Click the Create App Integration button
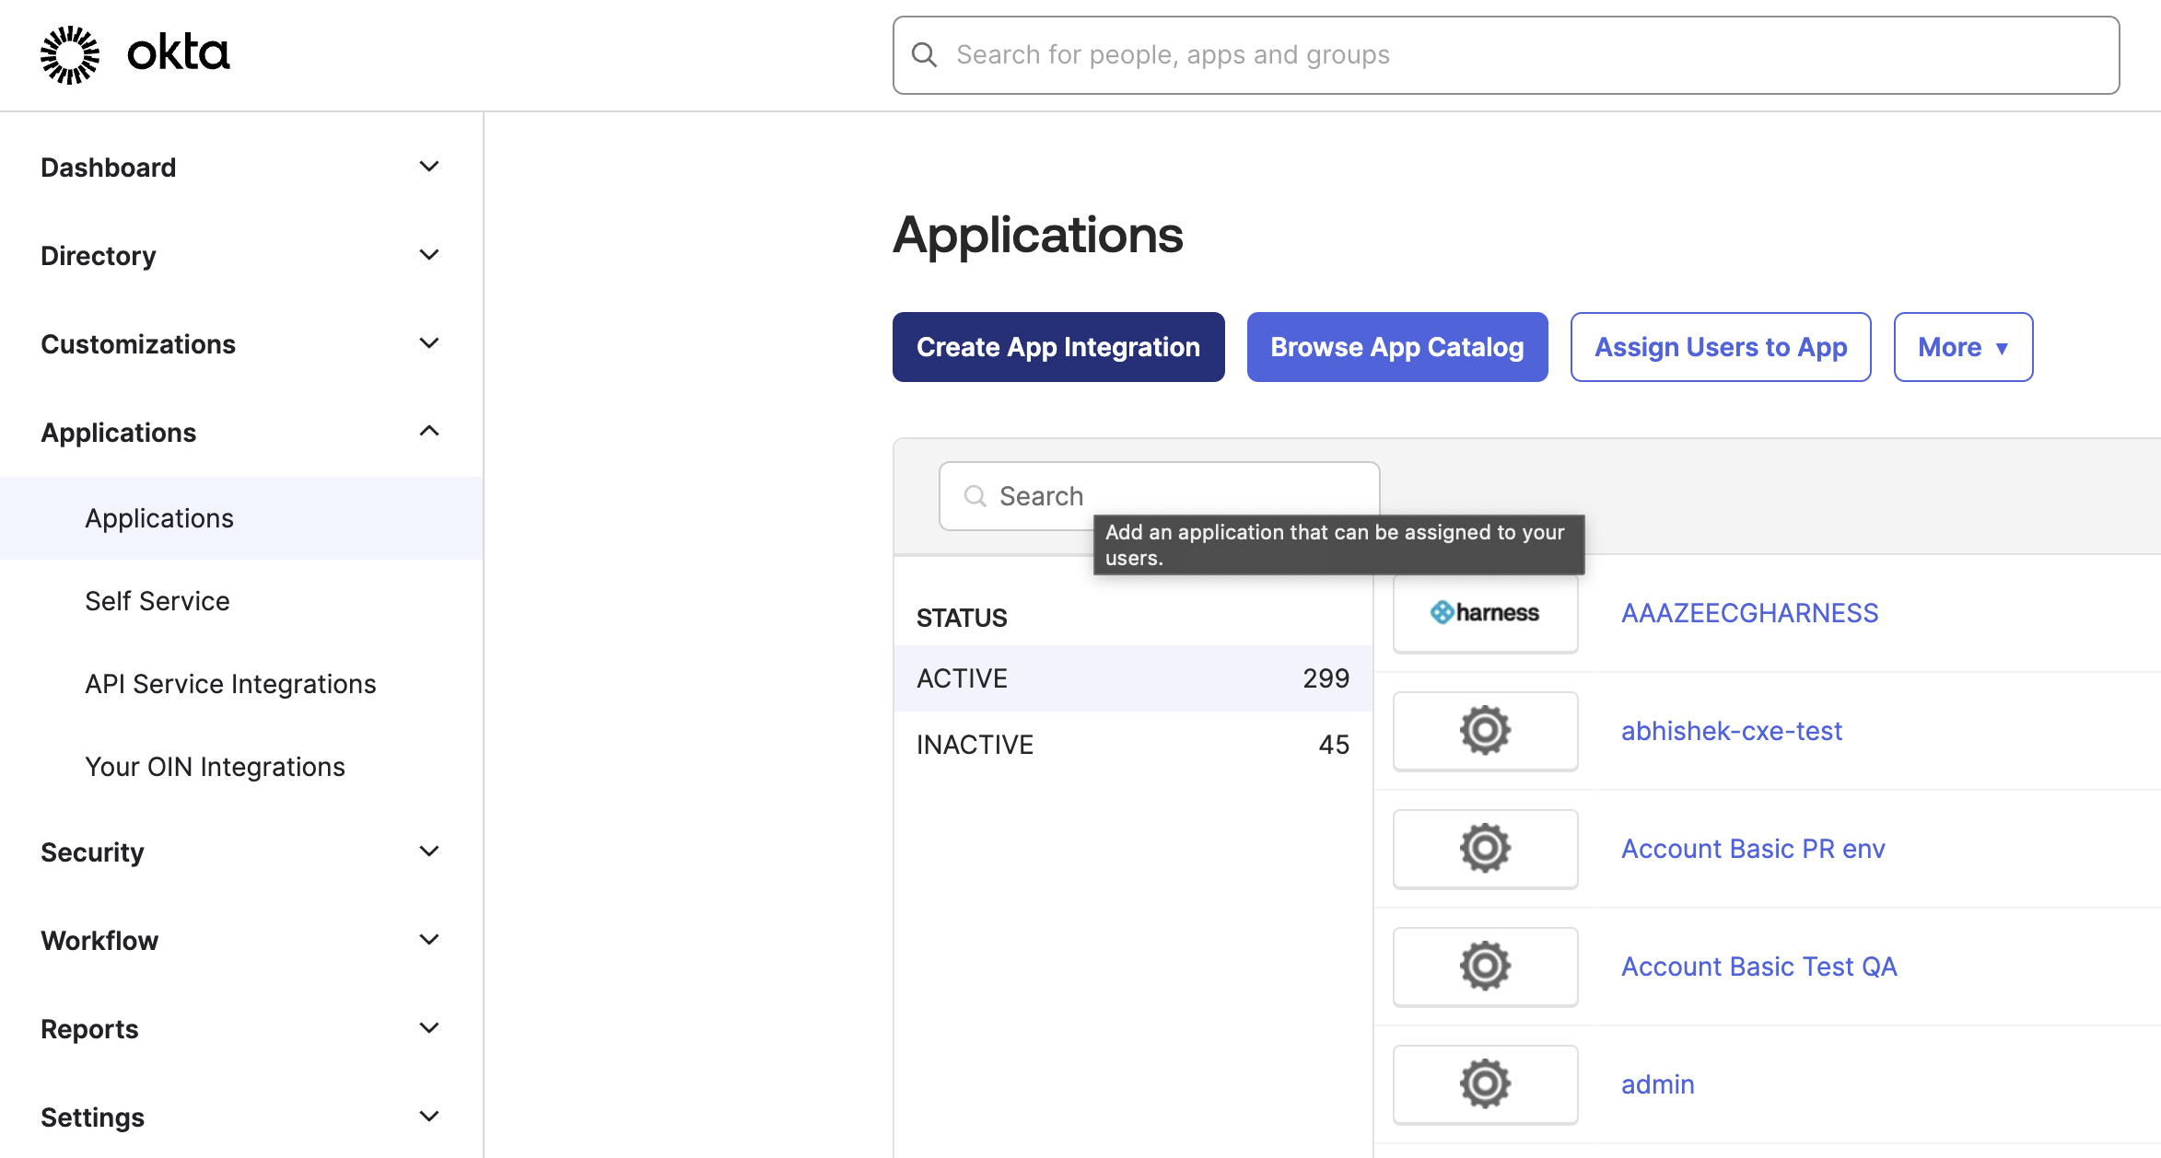This screenshot has height=1158, width=2161. pos(1057,347)
